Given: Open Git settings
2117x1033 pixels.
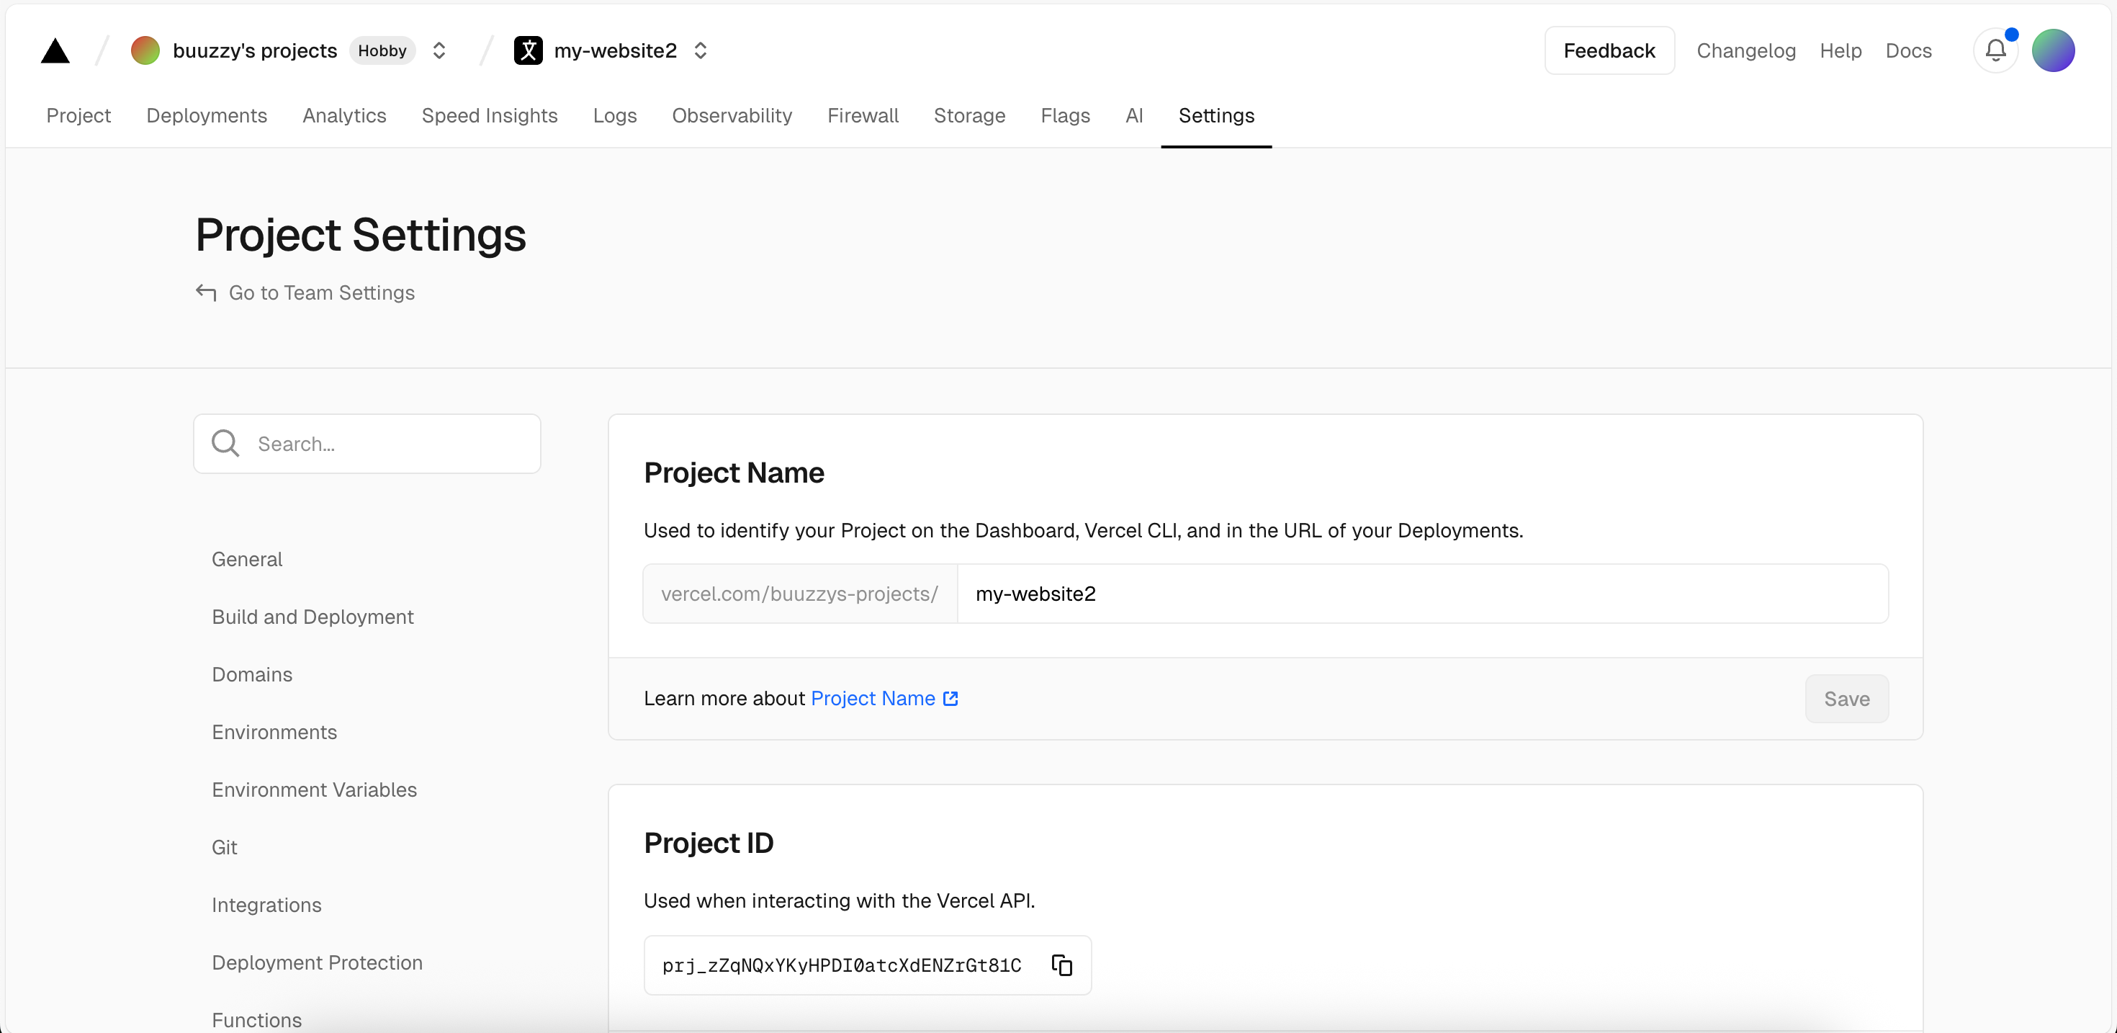Looking at the screenshot, I should pos(225,847).
